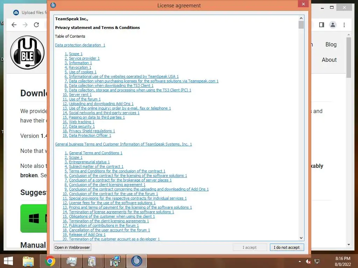Click the TeamSpeak icon in dialog title bar
The image size is (358, 268).
pos(53,5)
